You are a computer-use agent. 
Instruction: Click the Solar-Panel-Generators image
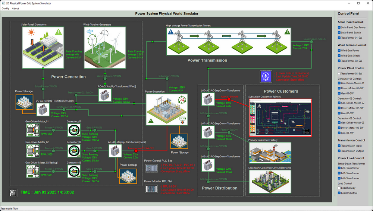43,48
